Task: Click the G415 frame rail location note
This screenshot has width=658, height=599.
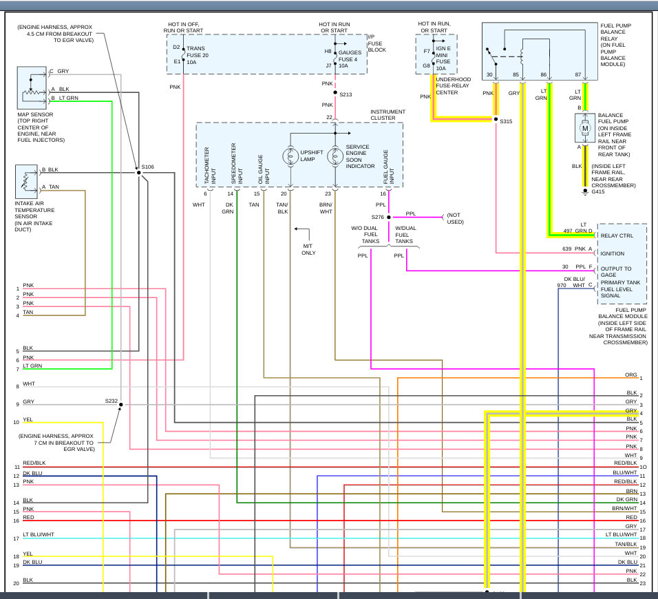Action: click(x=613, y=176)
